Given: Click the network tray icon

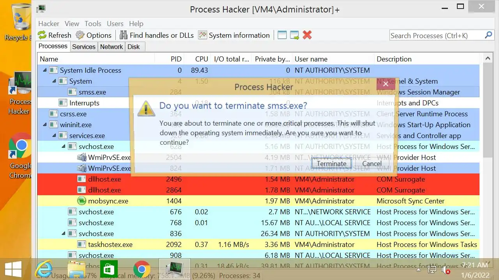Looking at the screenshot, I should pos(432,269).
